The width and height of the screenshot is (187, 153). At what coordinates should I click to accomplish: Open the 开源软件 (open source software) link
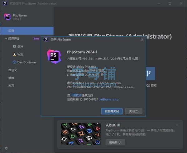click(76, 95)
